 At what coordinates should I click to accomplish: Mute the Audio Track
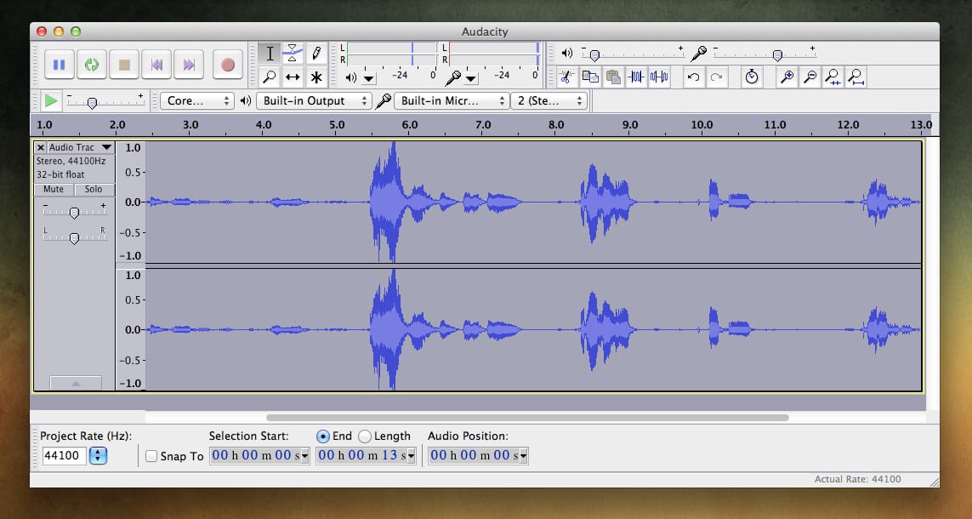coord(54,189)
